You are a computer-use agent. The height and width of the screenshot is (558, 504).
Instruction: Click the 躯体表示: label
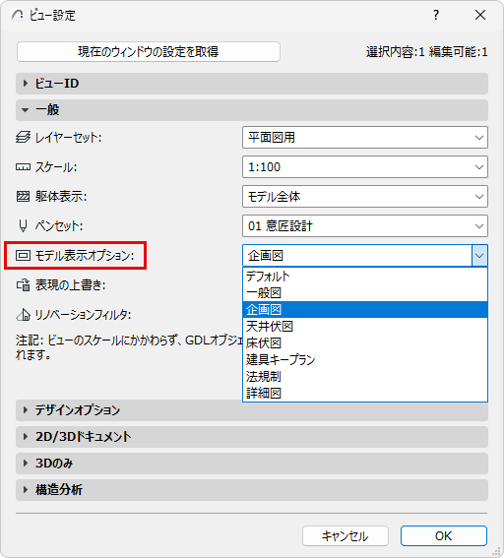pos(61,197)
